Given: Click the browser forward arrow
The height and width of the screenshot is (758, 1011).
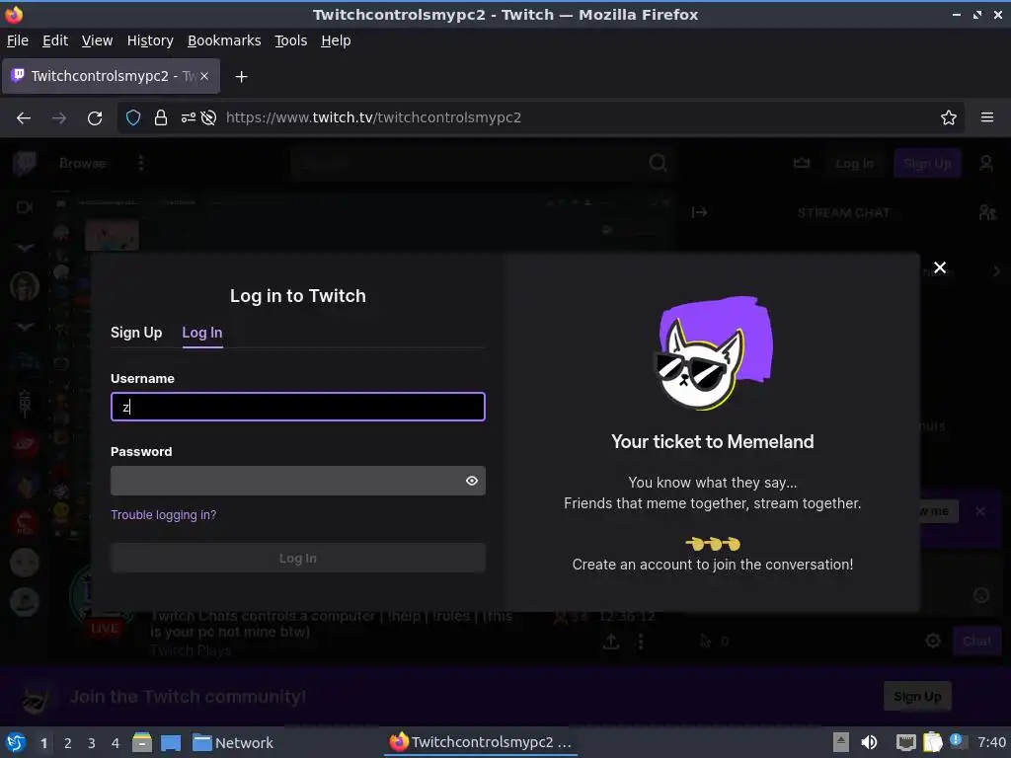Looking at the screenshot, I should [58, 118].
